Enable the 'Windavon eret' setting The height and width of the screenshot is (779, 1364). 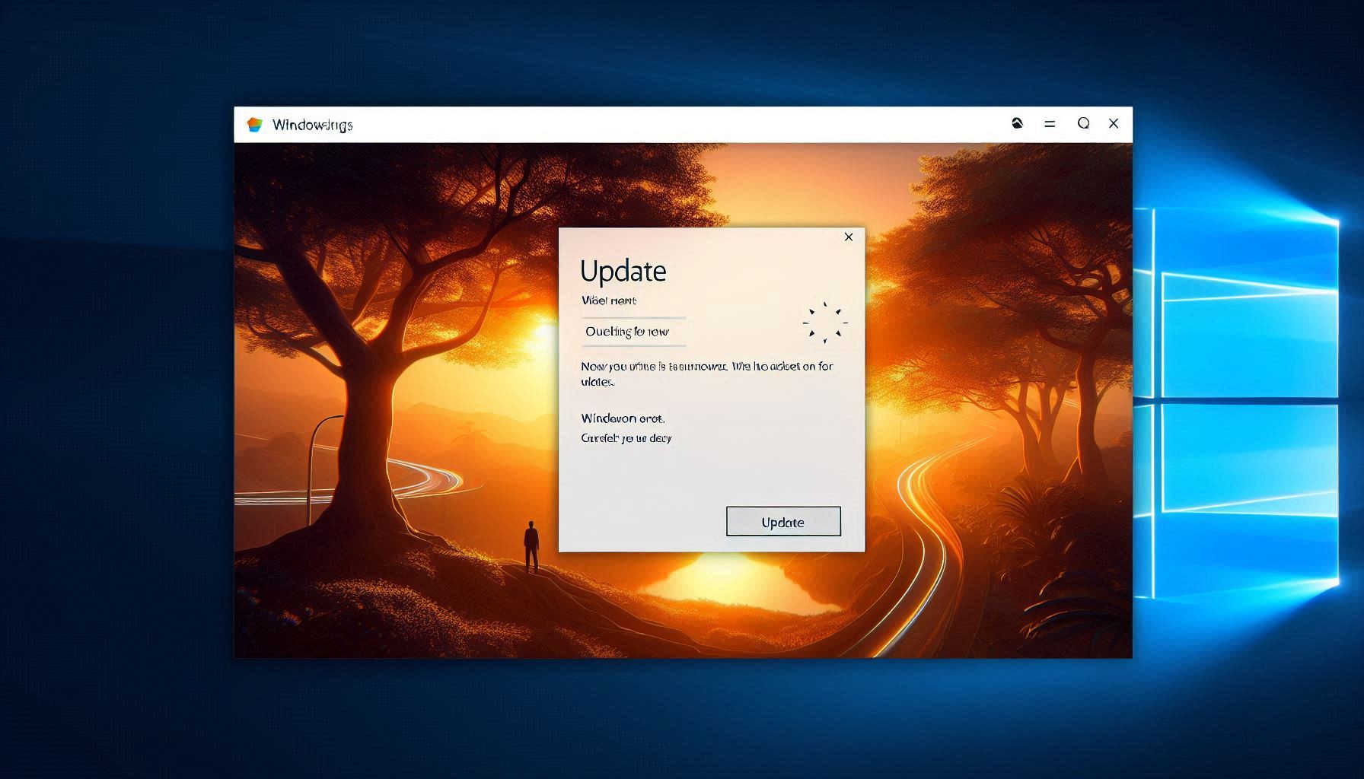[623, 418]
